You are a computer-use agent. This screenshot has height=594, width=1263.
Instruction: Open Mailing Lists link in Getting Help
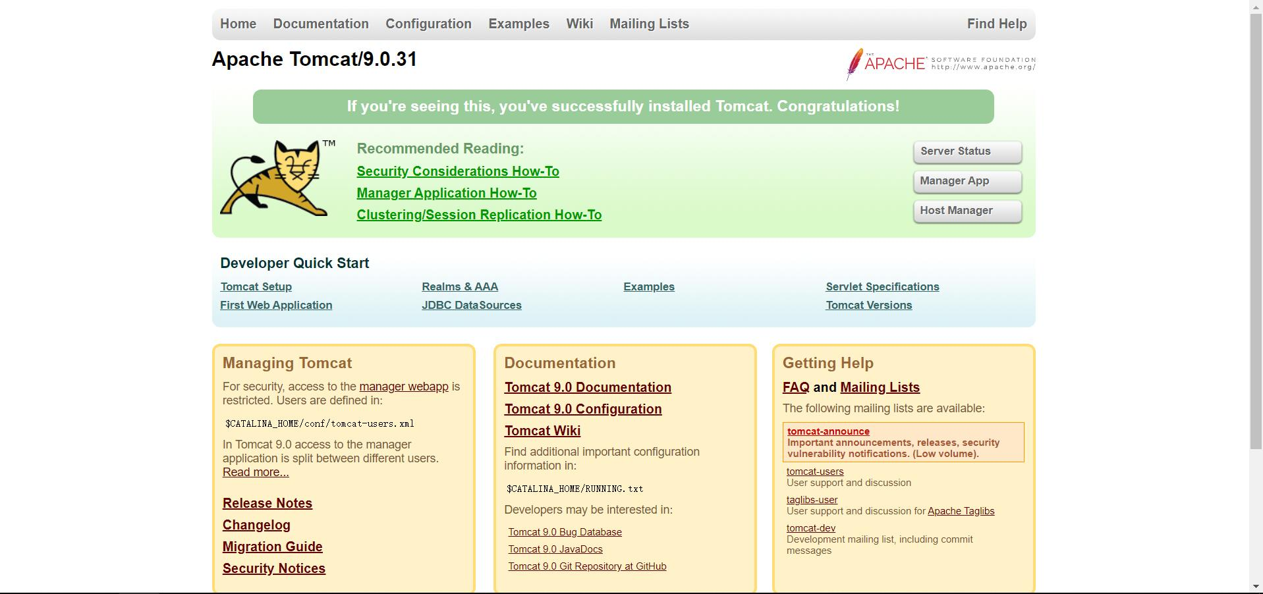point(880,387)
